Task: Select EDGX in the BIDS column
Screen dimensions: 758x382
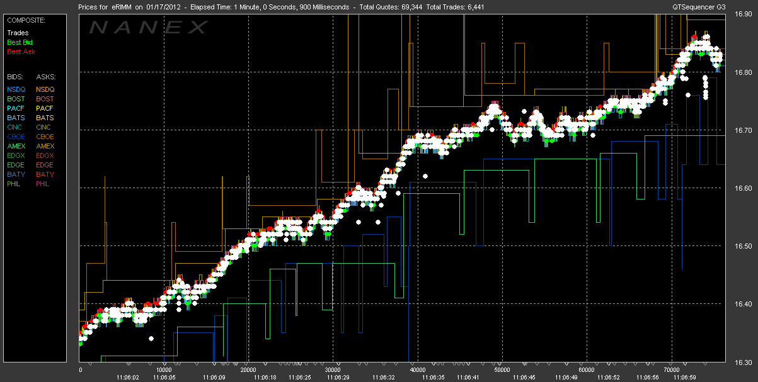Action: pos(16,155)
